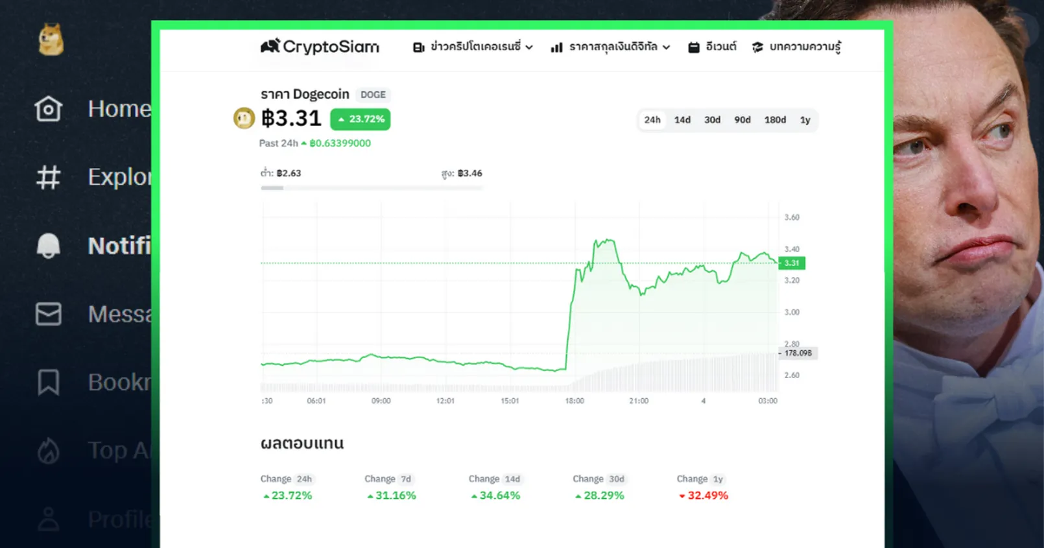The image size is (1044, 548).
Task: Open the Profile person icon
Action: [49, 519]
